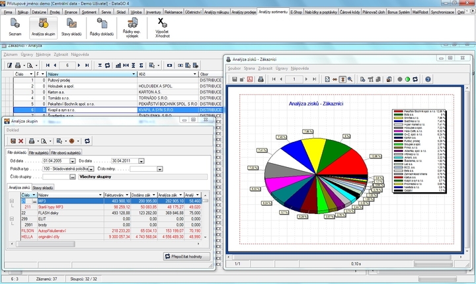This screenshot has height=284, width=476.
Task: Open Klíč column filter dropdown
Action: click(x=195, y=74)
